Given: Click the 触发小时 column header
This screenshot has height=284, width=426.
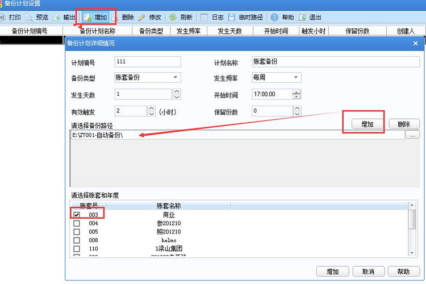Looking at the screenshot, I should pos(314,31).
